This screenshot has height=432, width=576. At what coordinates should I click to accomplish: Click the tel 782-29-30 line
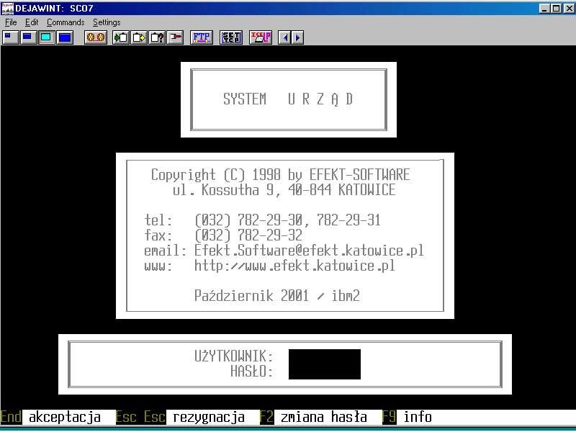pyautogui.click(x=262, y=220)
